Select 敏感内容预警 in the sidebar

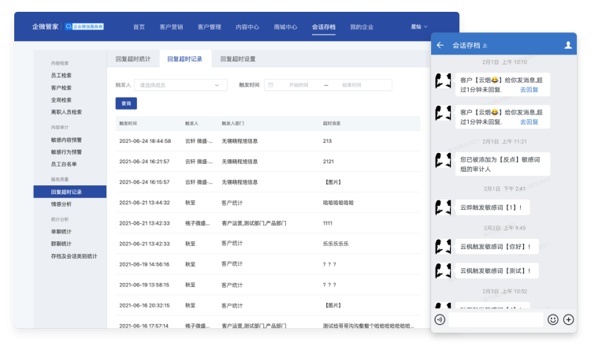(66, 140)
